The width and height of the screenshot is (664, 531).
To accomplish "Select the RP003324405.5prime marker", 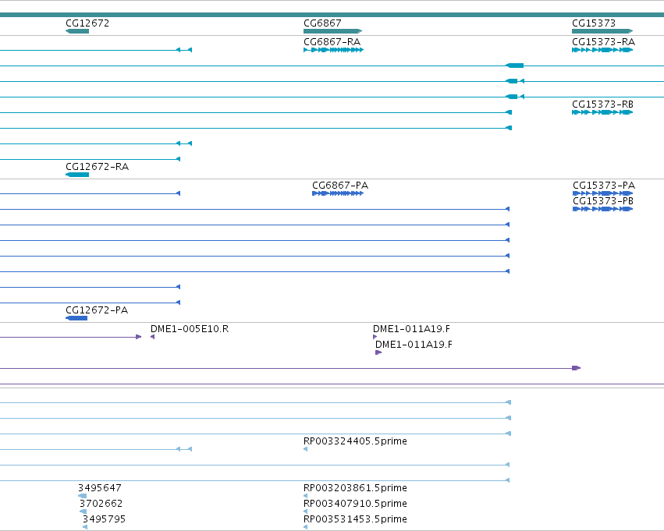I will 305,449.
